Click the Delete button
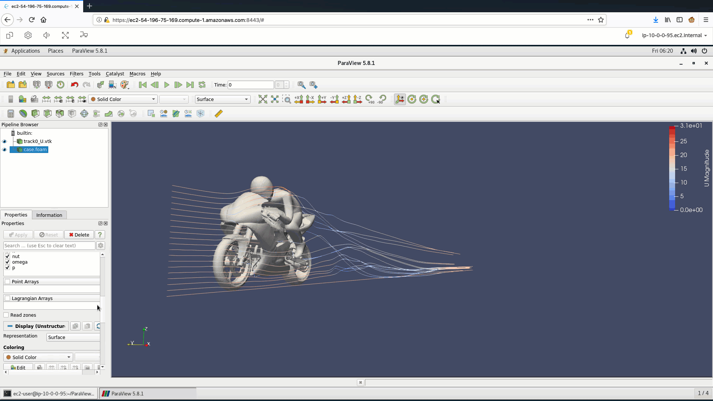The width and height of the screenshot is (713, 401). (79, 235)
